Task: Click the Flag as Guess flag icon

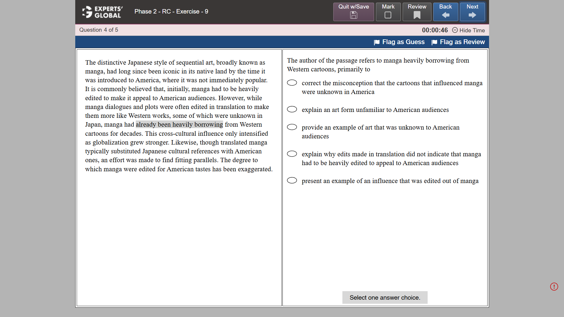Action: 376,42
